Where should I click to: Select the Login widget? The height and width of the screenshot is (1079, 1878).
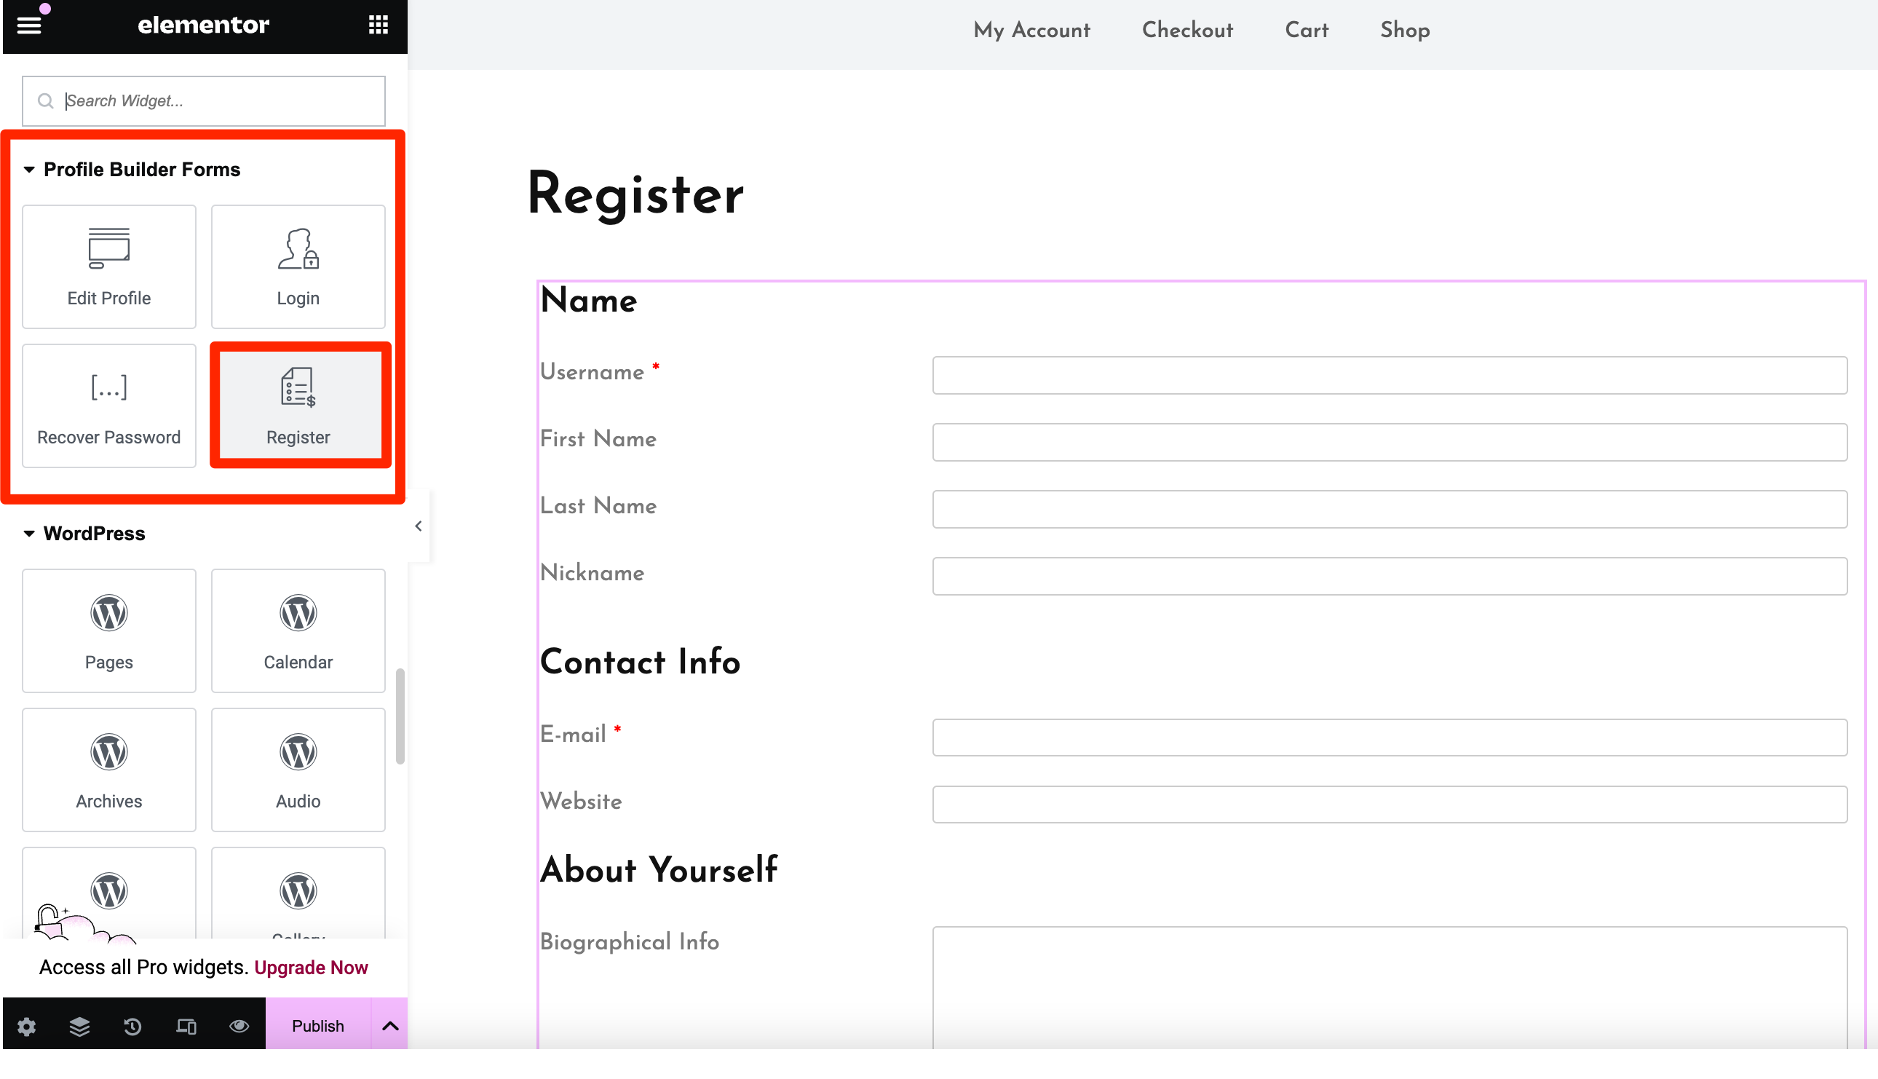point(298,266)
